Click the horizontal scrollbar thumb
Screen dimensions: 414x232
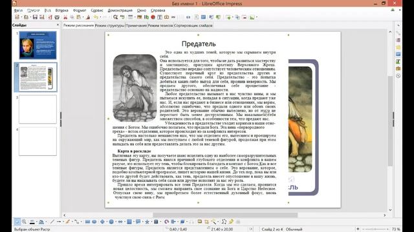tap(225, 215)
